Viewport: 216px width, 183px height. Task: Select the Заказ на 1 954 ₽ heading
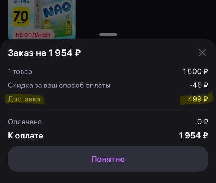[44, 53]
